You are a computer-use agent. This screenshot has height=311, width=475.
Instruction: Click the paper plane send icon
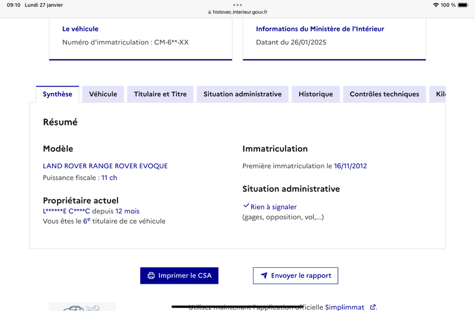pos(264,275)
